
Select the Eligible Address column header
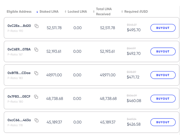19,12
